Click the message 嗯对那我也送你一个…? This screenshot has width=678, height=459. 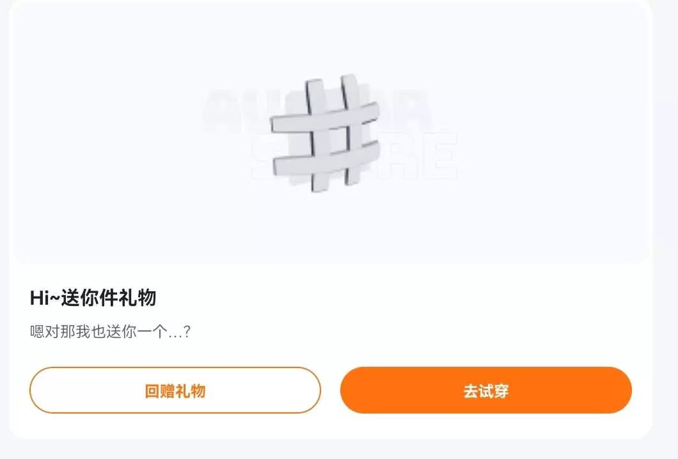[110, 332]
